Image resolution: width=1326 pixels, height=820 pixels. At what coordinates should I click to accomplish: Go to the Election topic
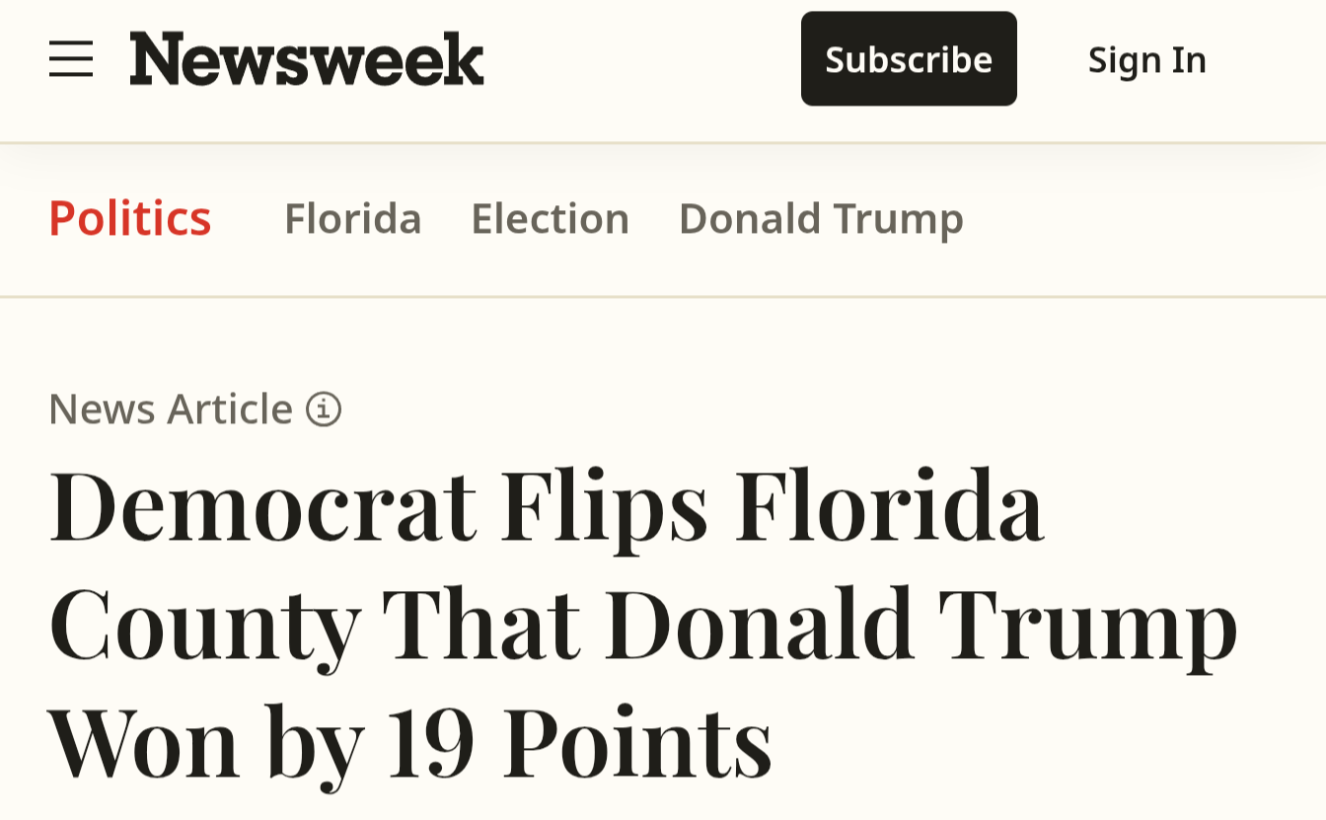pyautogui.click(x=550, y=218)
